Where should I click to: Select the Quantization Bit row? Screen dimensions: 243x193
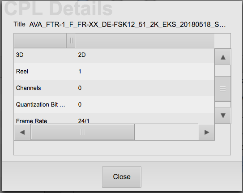(114, 105)
